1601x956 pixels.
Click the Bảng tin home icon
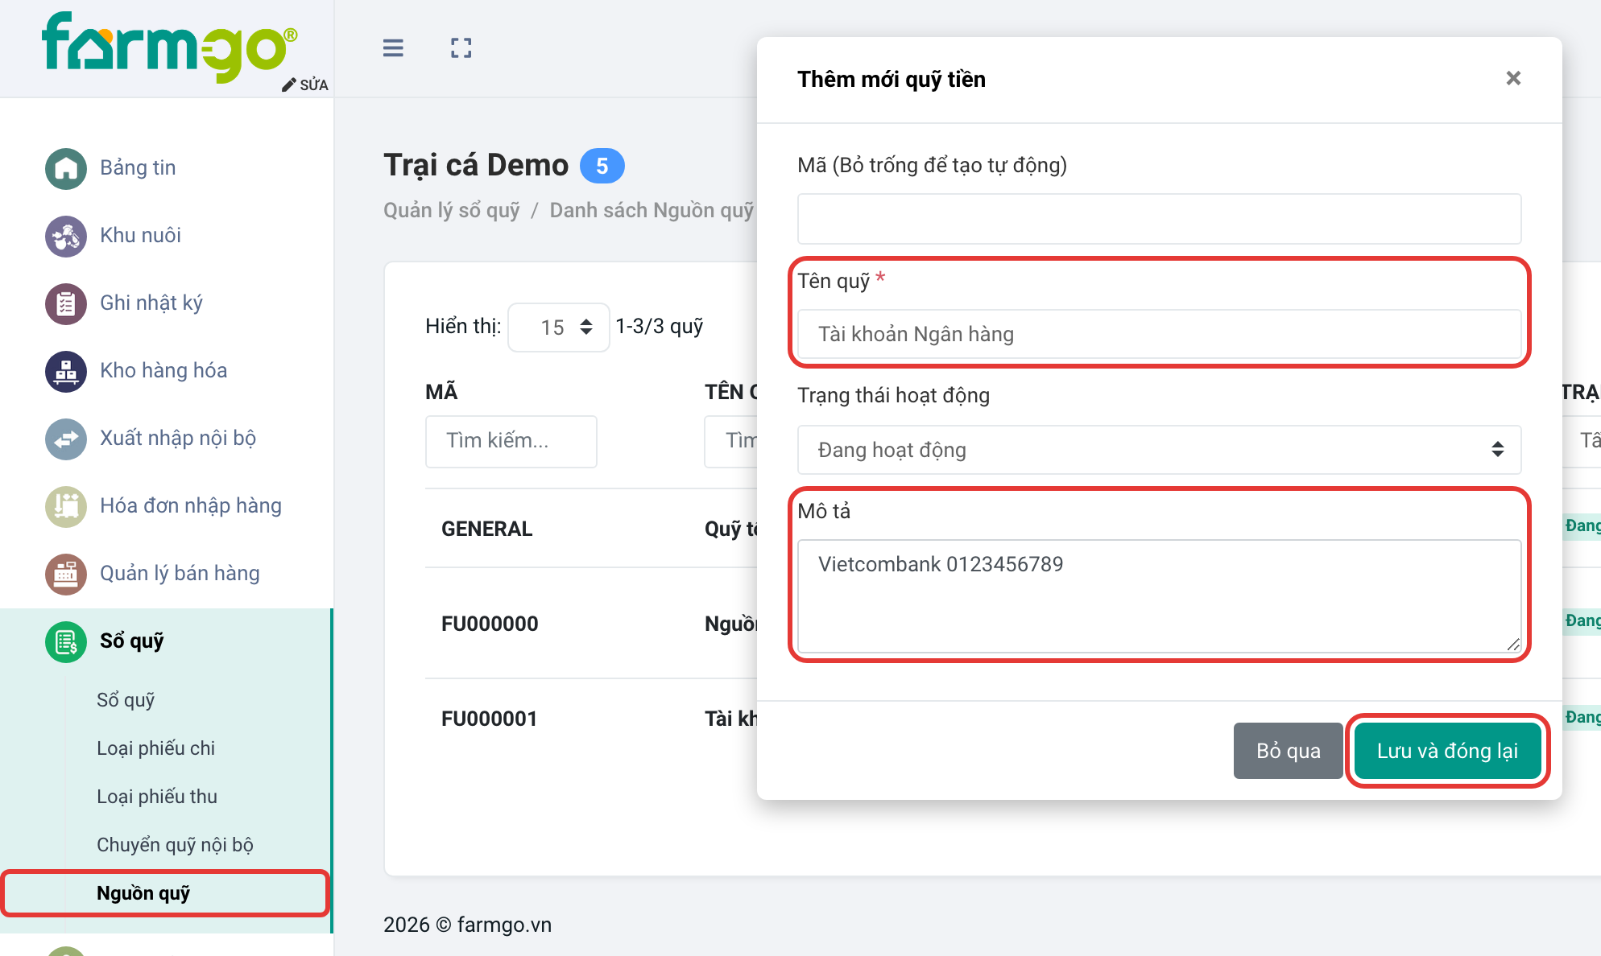tap(66, 168)
